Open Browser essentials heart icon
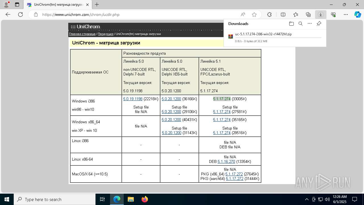This screenshot has height=205, width=364. pyautogui.click(x=333, y=15)
